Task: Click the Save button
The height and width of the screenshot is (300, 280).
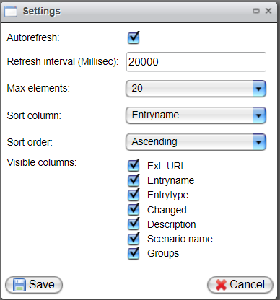Action: click(x=34, y=285)
